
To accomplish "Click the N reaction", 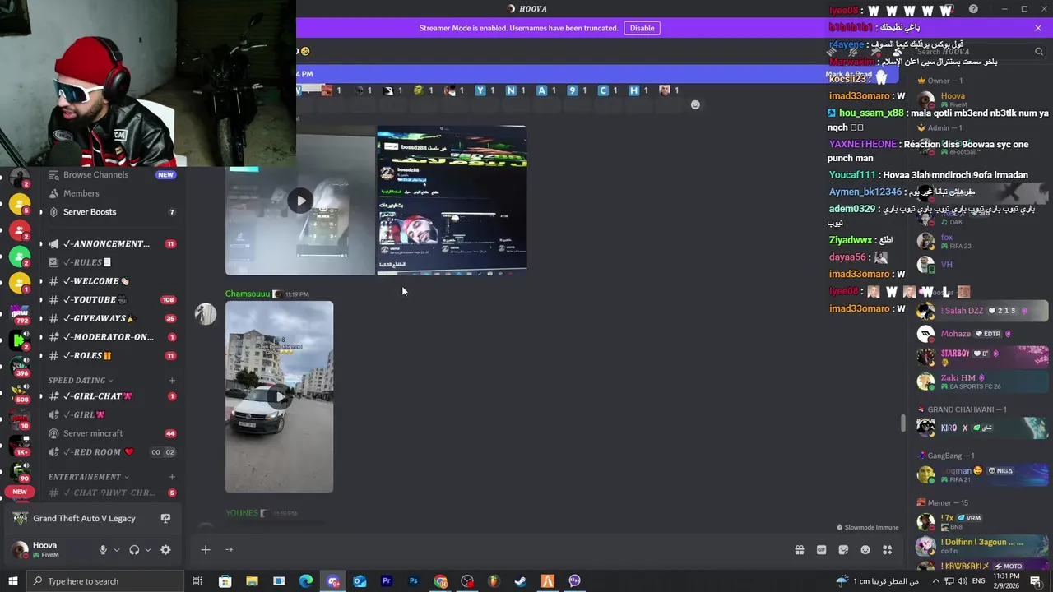I will 515,90.
